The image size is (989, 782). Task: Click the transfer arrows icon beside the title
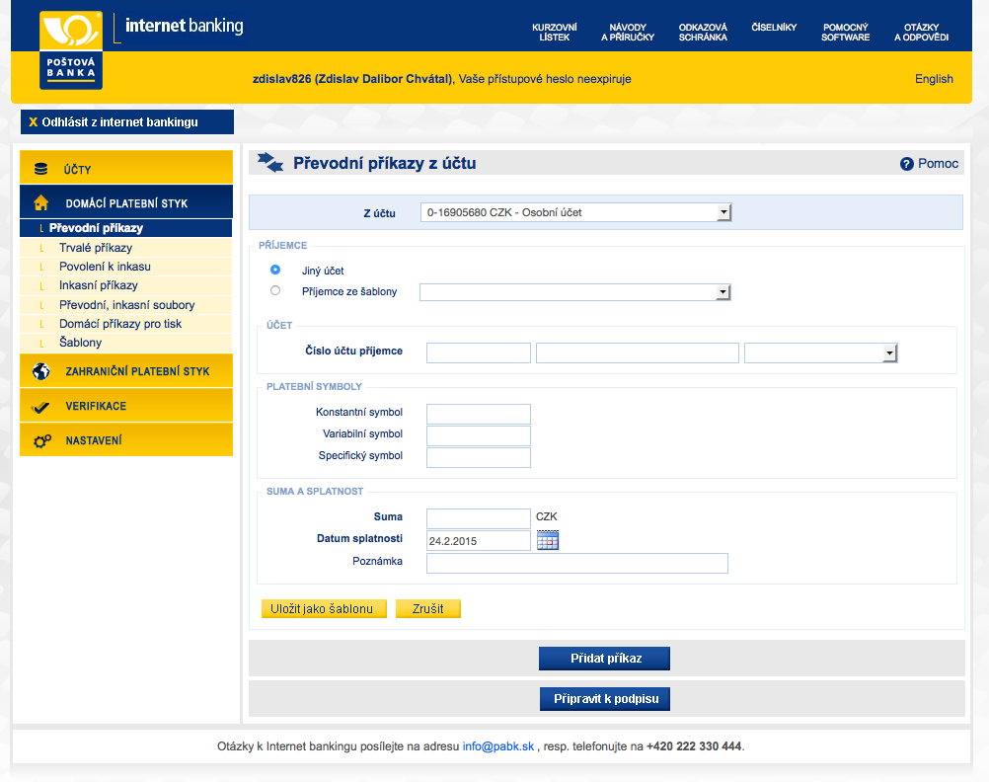tap(270, 162)
